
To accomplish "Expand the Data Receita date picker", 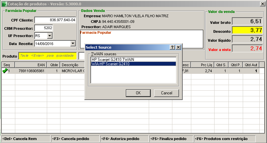I will [x=73, y=43].
